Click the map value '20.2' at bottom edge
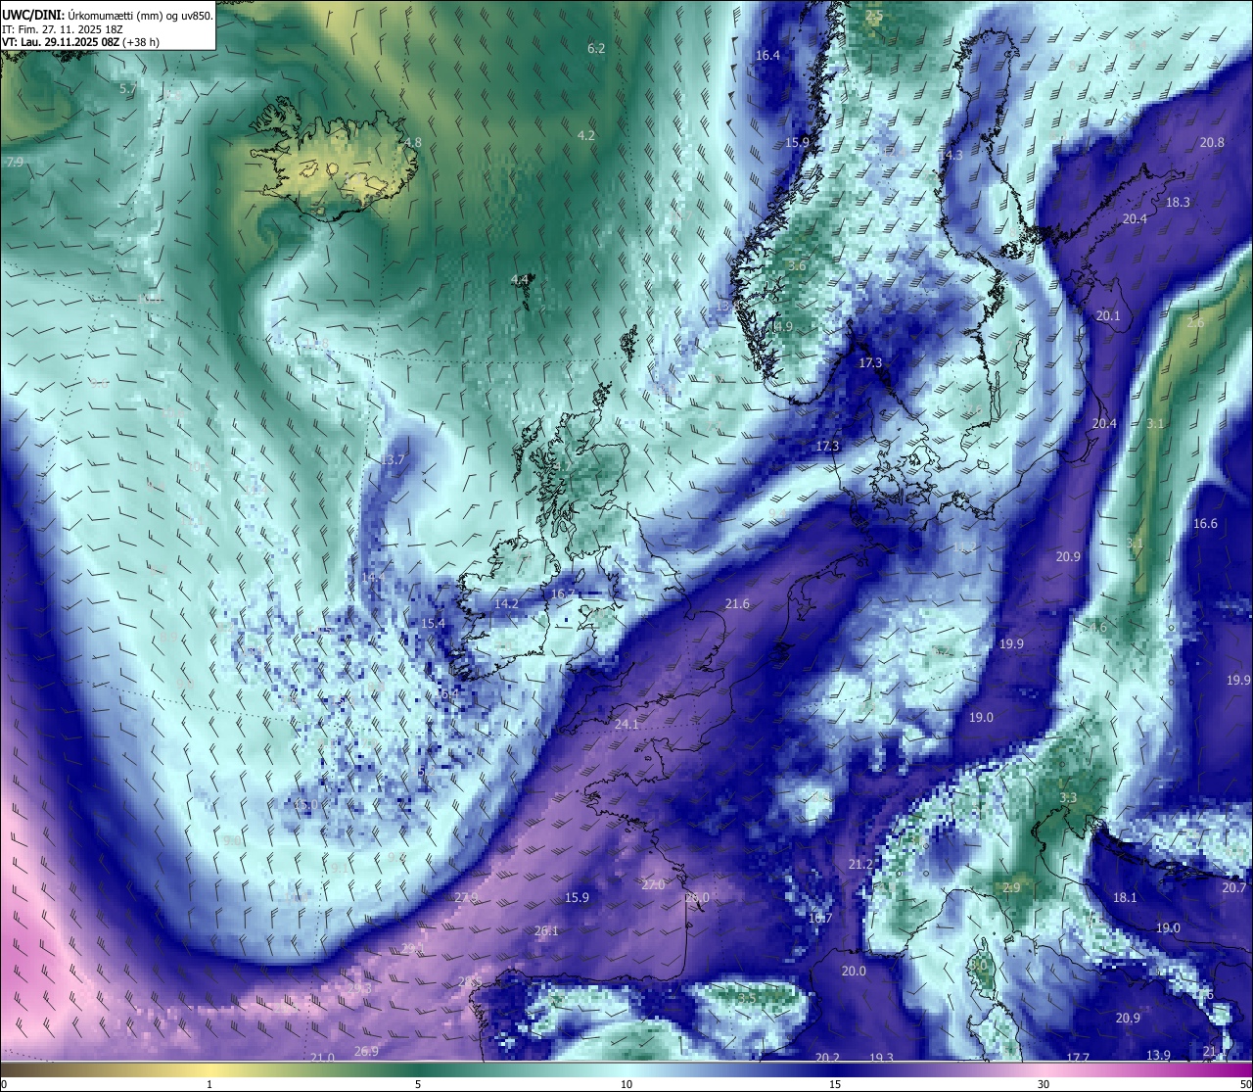Image resolution: width=1253 pixels, height=1092 pixels. [x=827, y=1057]
